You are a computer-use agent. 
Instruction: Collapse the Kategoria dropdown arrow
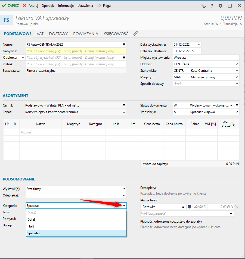(124, 206)
